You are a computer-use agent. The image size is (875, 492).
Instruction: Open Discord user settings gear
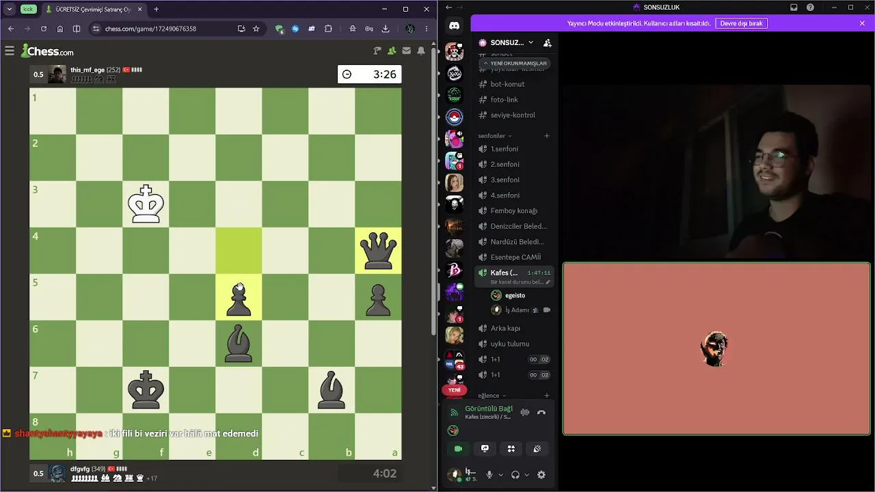click(541, 475)
